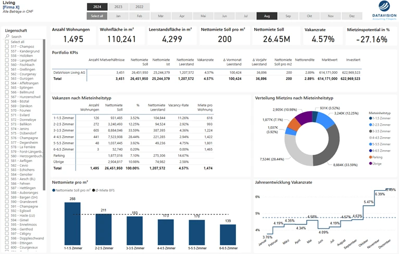Viewport: 399px width, 254px height.
Task: Click the Ø-Miete BFS legend dot
Action: (x=94, y=190)
